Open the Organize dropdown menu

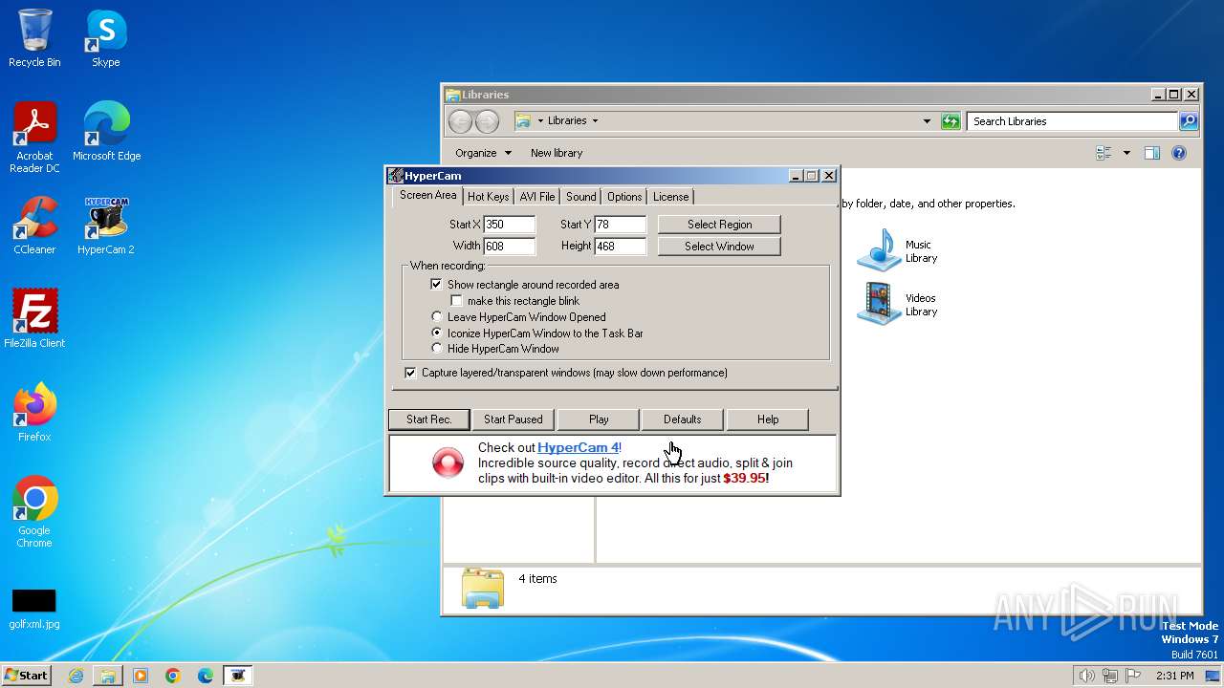pos(483,153)
